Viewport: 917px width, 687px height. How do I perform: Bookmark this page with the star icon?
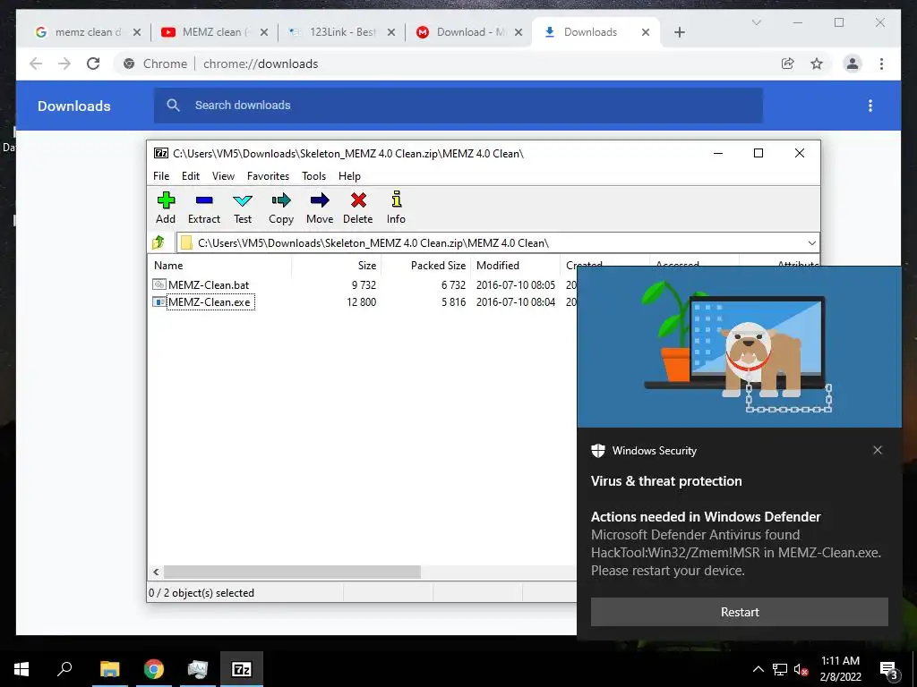[x=817, y=64]
